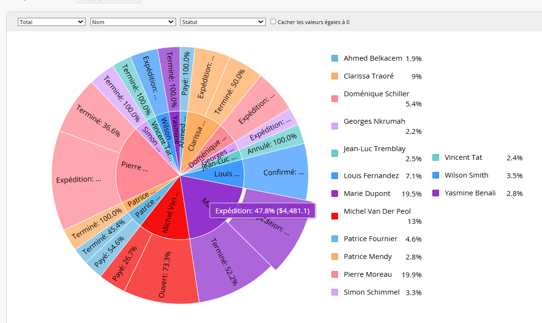Open the Total dropdown
Viewport: 542px width, 323px height.
point(51,22)
